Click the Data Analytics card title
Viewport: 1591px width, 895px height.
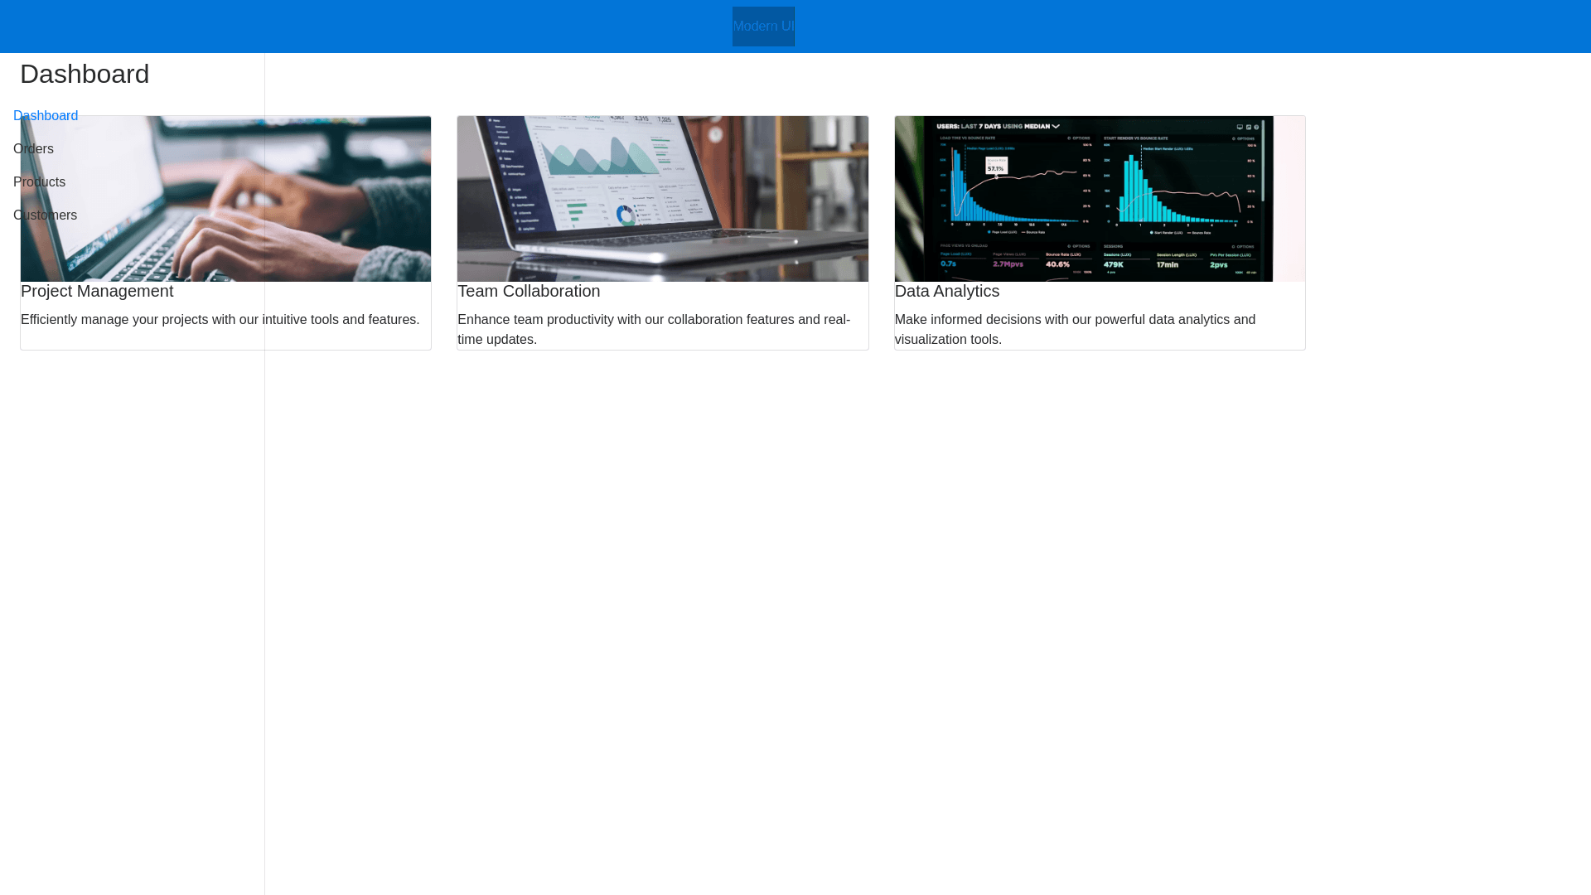coord(947,291)
